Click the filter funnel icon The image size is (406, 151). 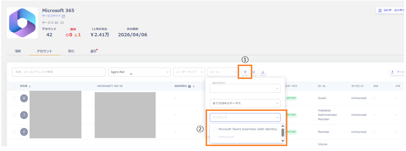(245, 72)
